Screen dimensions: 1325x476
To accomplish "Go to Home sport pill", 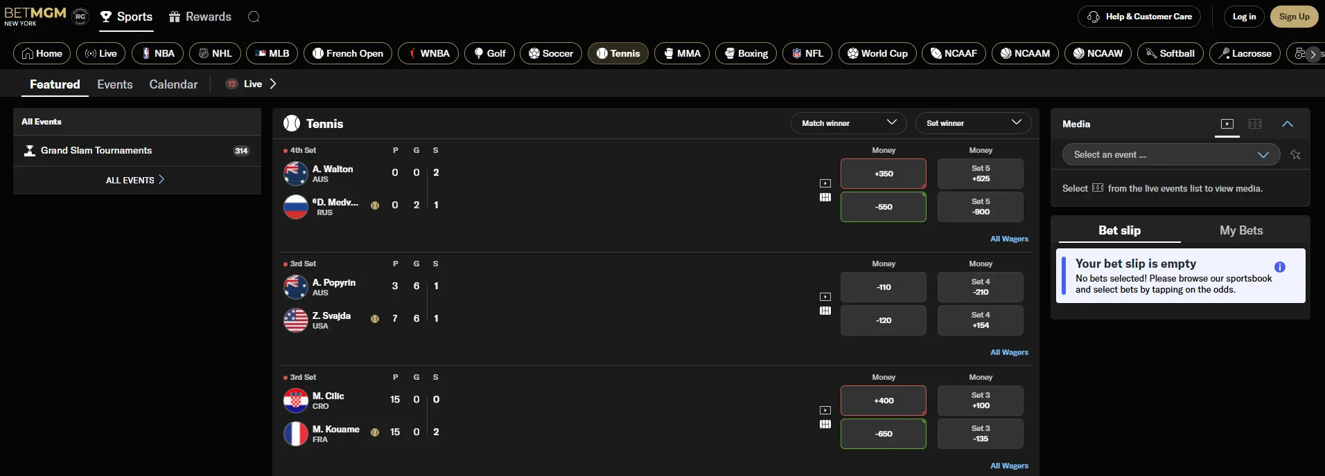I will point(42,53).
